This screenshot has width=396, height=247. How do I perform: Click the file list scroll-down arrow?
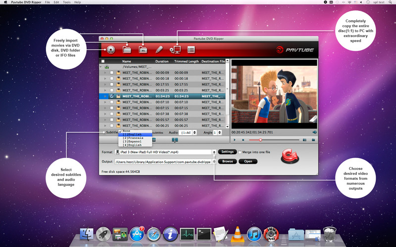click(227, 126)
